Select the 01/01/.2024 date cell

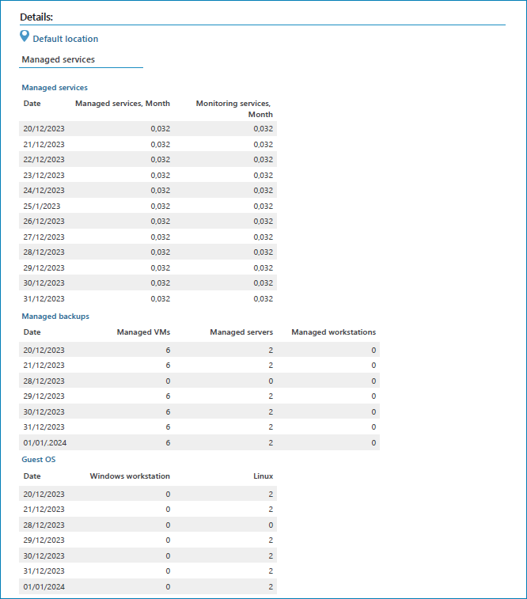tap(45, 443)
